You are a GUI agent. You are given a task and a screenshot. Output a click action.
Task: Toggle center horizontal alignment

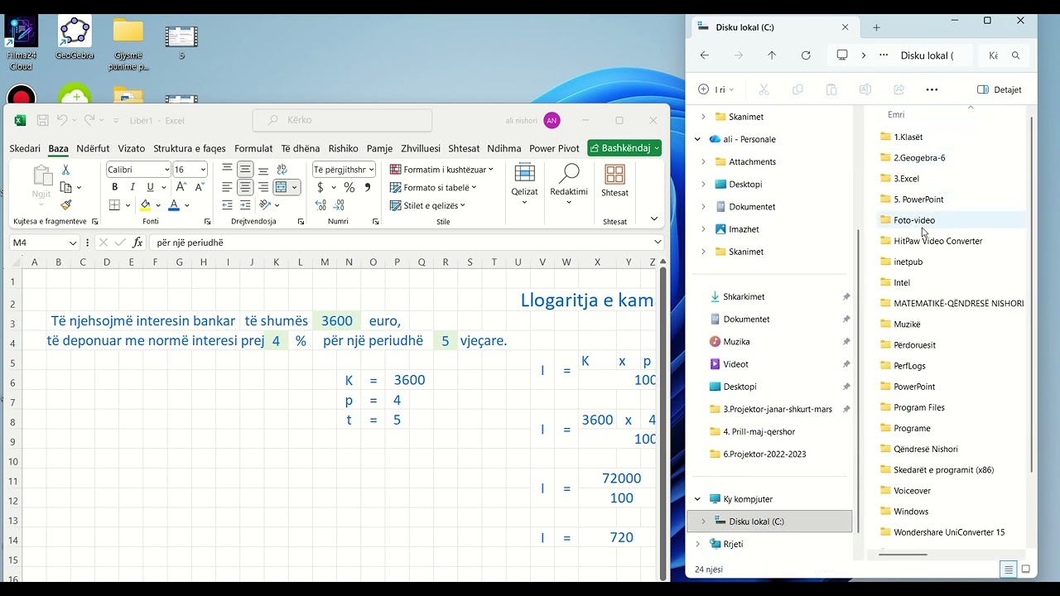click(245, 187)
